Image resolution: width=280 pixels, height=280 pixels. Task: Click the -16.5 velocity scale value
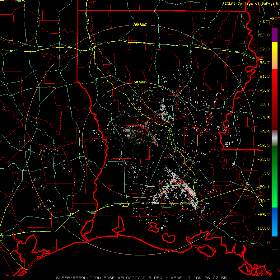[264, 146]
